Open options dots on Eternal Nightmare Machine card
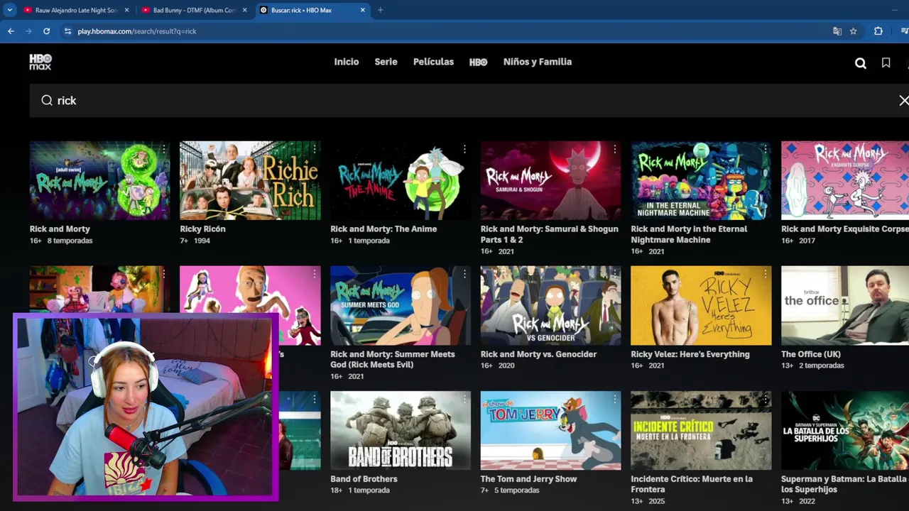 765,150
